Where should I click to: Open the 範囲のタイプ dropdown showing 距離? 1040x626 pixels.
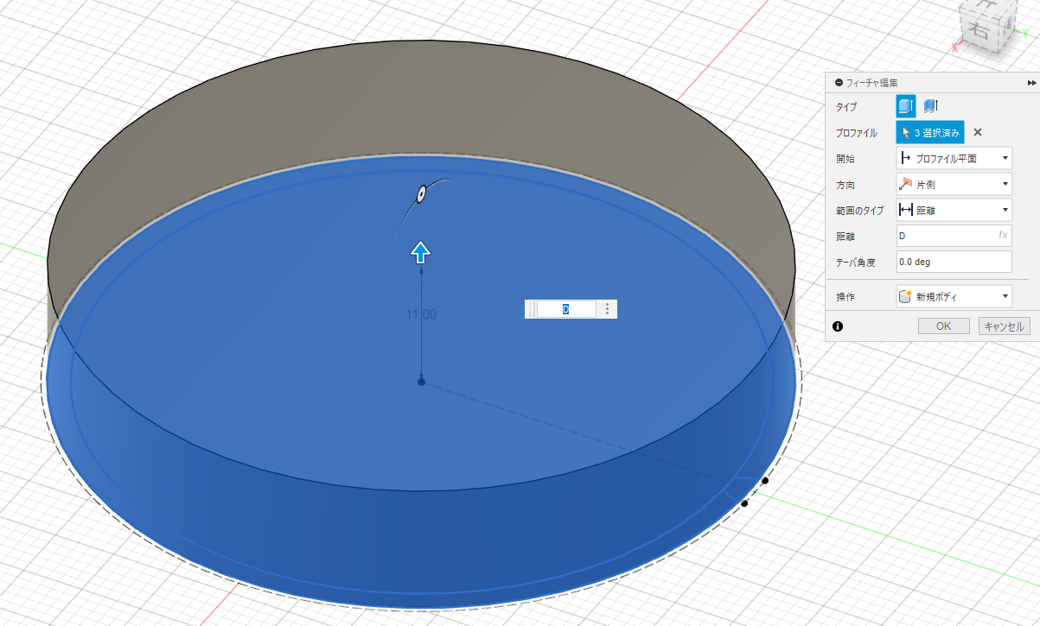[954, 210]
